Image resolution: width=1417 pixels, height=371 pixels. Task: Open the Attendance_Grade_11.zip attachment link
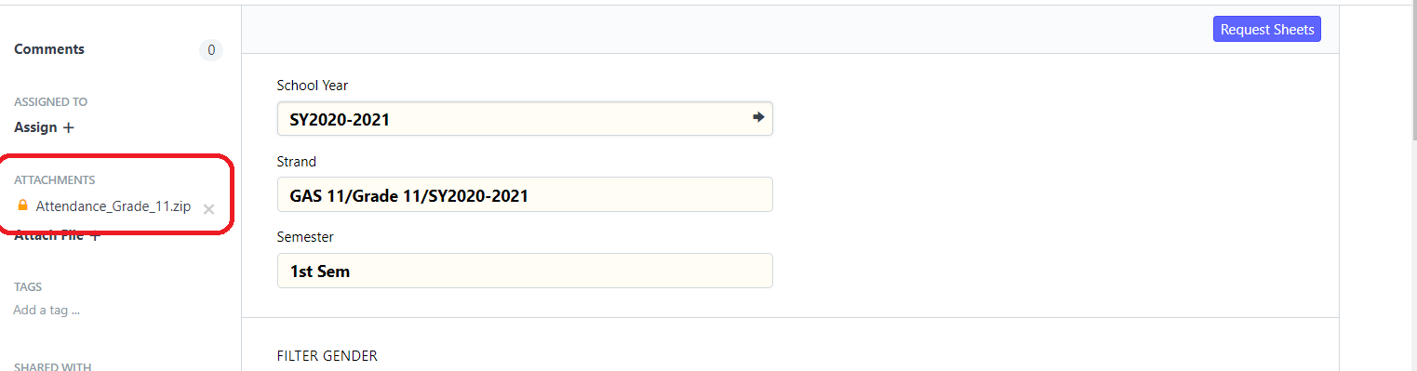click(x=114, y=206)
